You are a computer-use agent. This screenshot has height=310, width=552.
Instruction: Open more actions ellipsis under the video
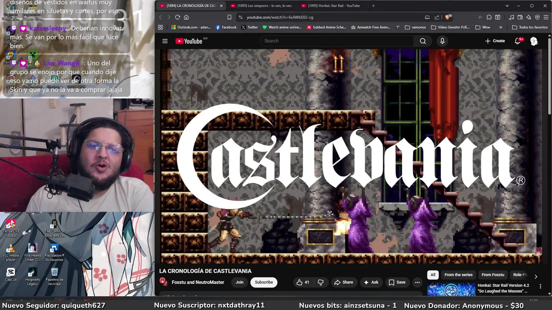point(417,282)
